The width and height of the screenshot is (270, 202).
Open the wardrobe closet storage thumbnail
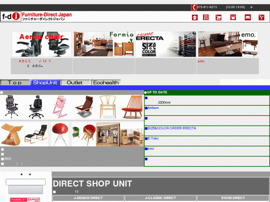(x=108, y=134)
